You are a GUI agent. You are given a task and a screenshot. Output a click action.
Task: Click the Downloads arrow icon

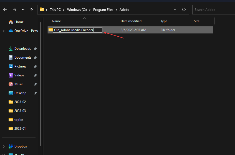11,49
